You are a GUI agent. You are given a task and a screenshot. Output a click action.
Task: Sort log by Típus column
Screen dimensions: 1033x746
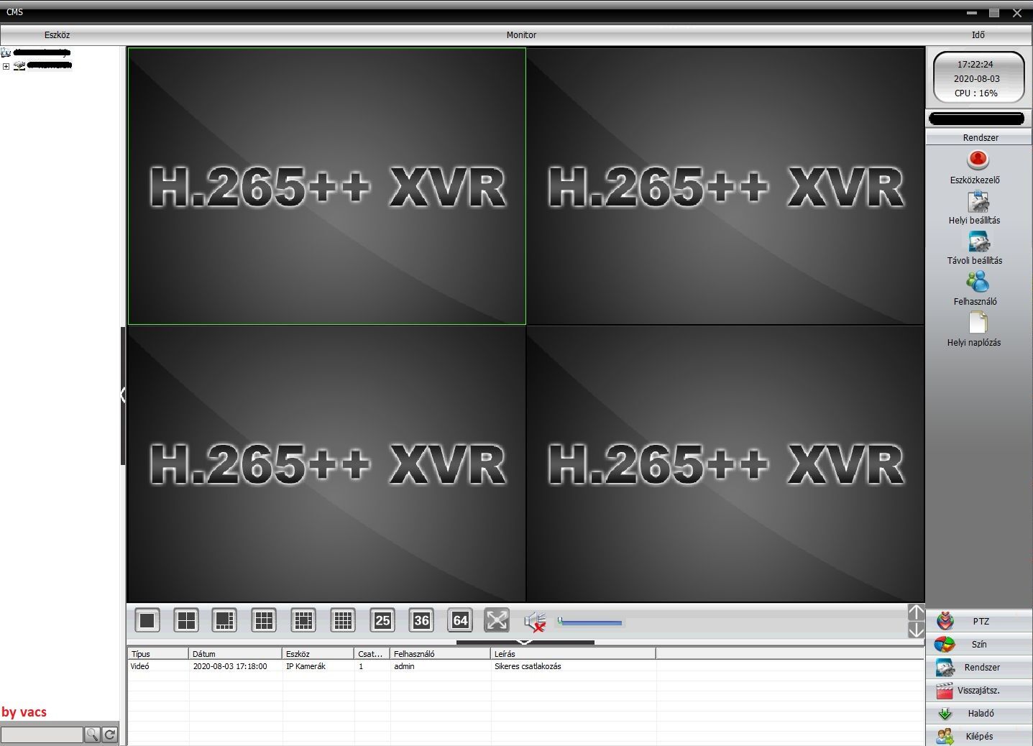tap(158, 654)
